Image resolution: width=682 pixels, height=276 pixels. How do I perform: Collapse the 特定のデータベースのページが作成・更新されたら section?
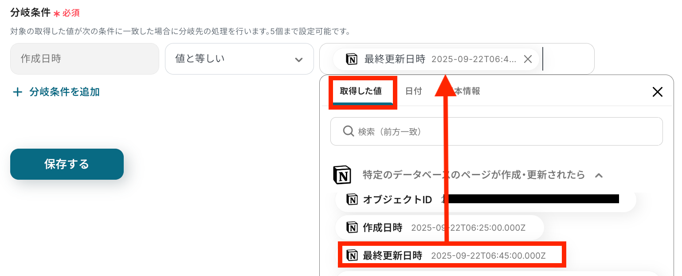tap(599, 175)
